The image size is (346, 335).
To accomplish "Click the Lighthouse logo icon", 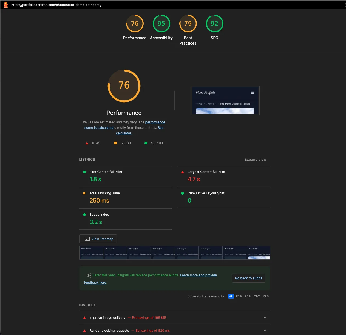I will [x=6, y=5].
